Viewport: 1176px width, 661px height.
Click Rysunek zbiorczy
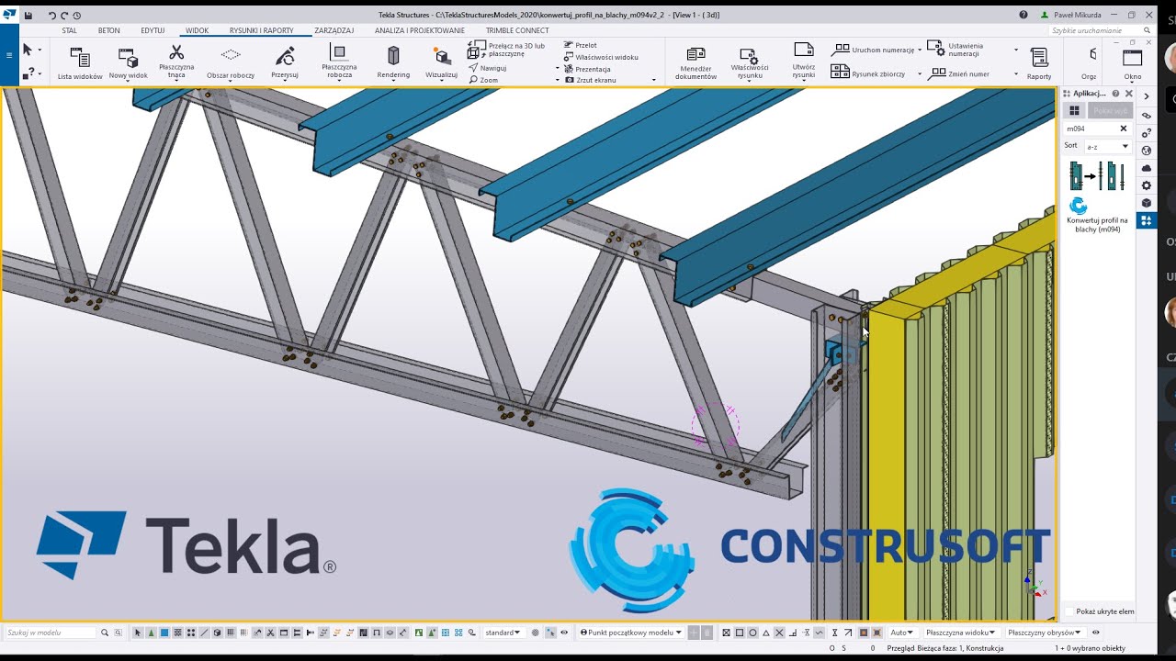[x=868, y=73]
